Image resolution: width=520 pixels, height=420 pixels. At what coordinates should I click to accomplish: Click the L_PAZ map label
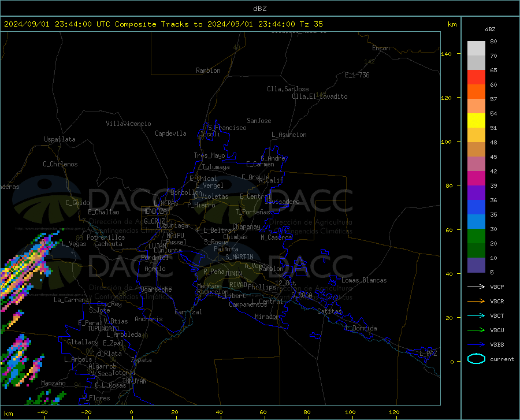(x=428, y=354)
